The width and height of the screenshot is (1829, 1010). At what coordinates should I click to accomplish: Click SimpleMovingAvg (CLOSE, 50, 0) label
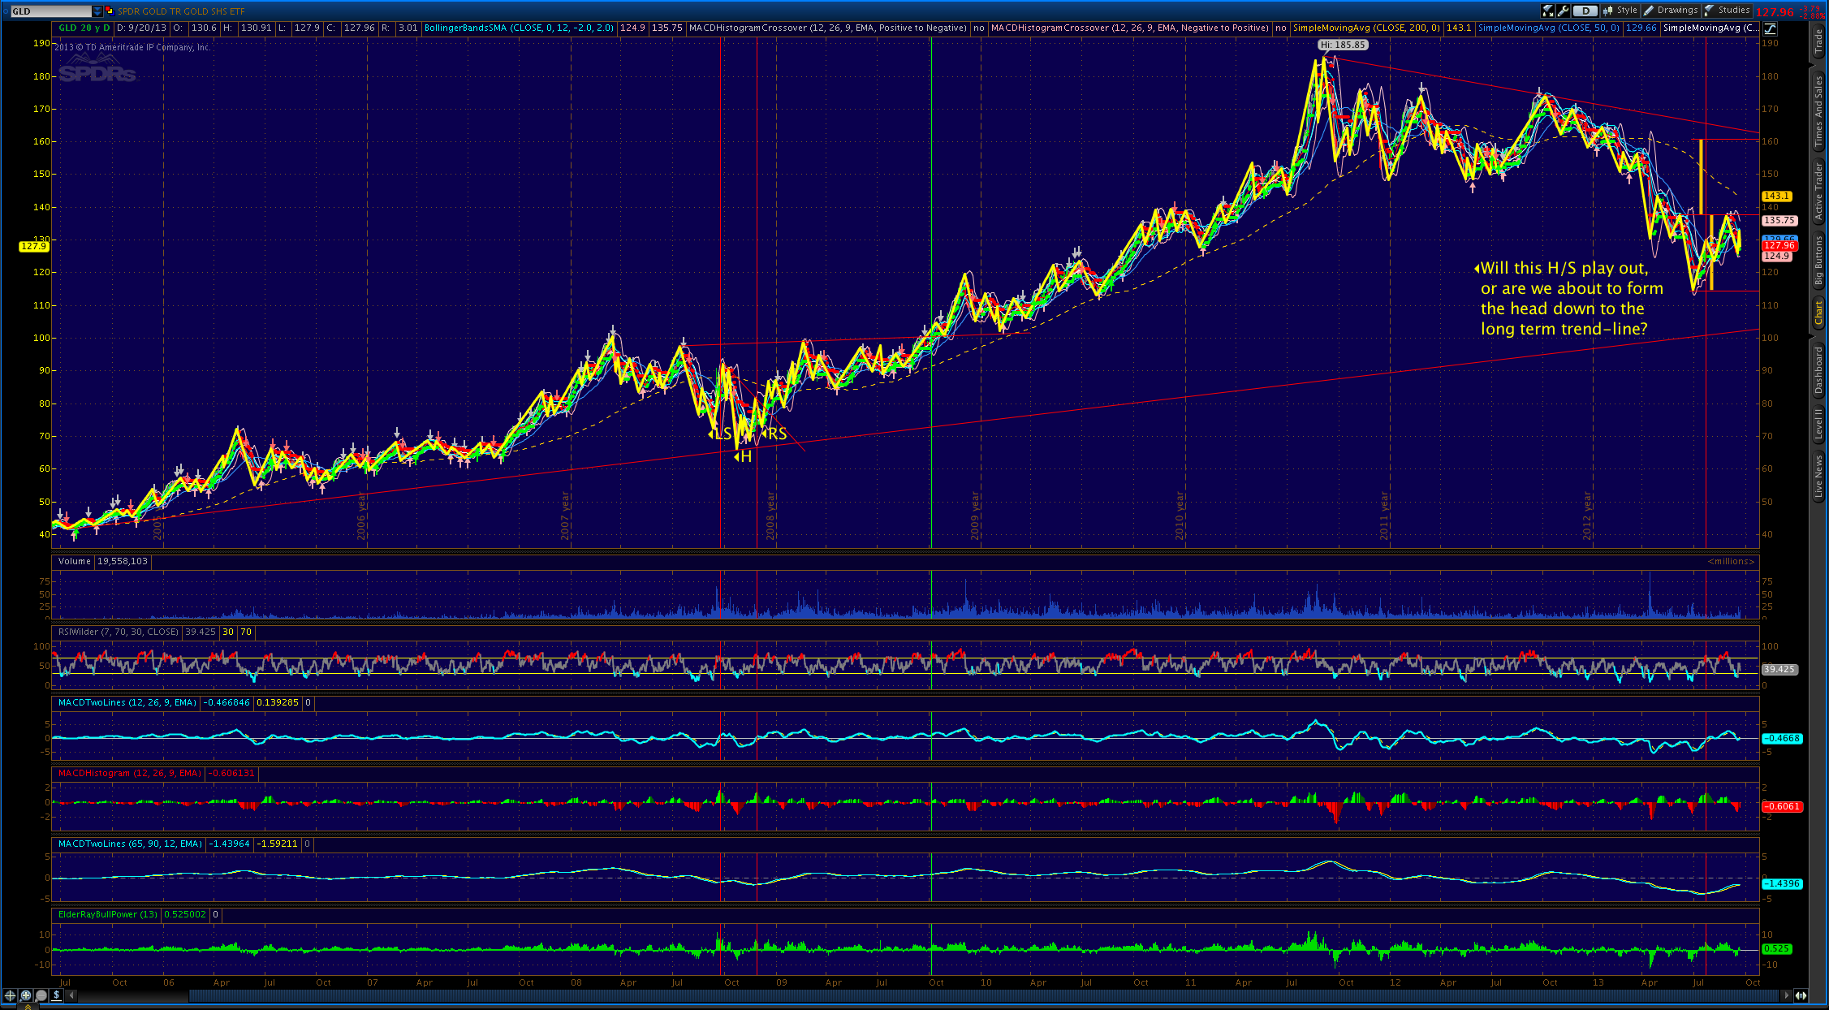tap(1548, 28)
